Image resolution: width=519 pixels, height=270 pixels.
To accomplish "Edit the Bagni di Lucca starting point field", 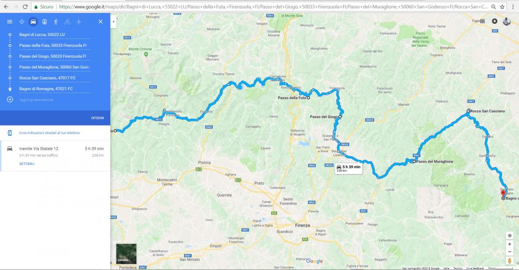I will [x=55, y=35].
